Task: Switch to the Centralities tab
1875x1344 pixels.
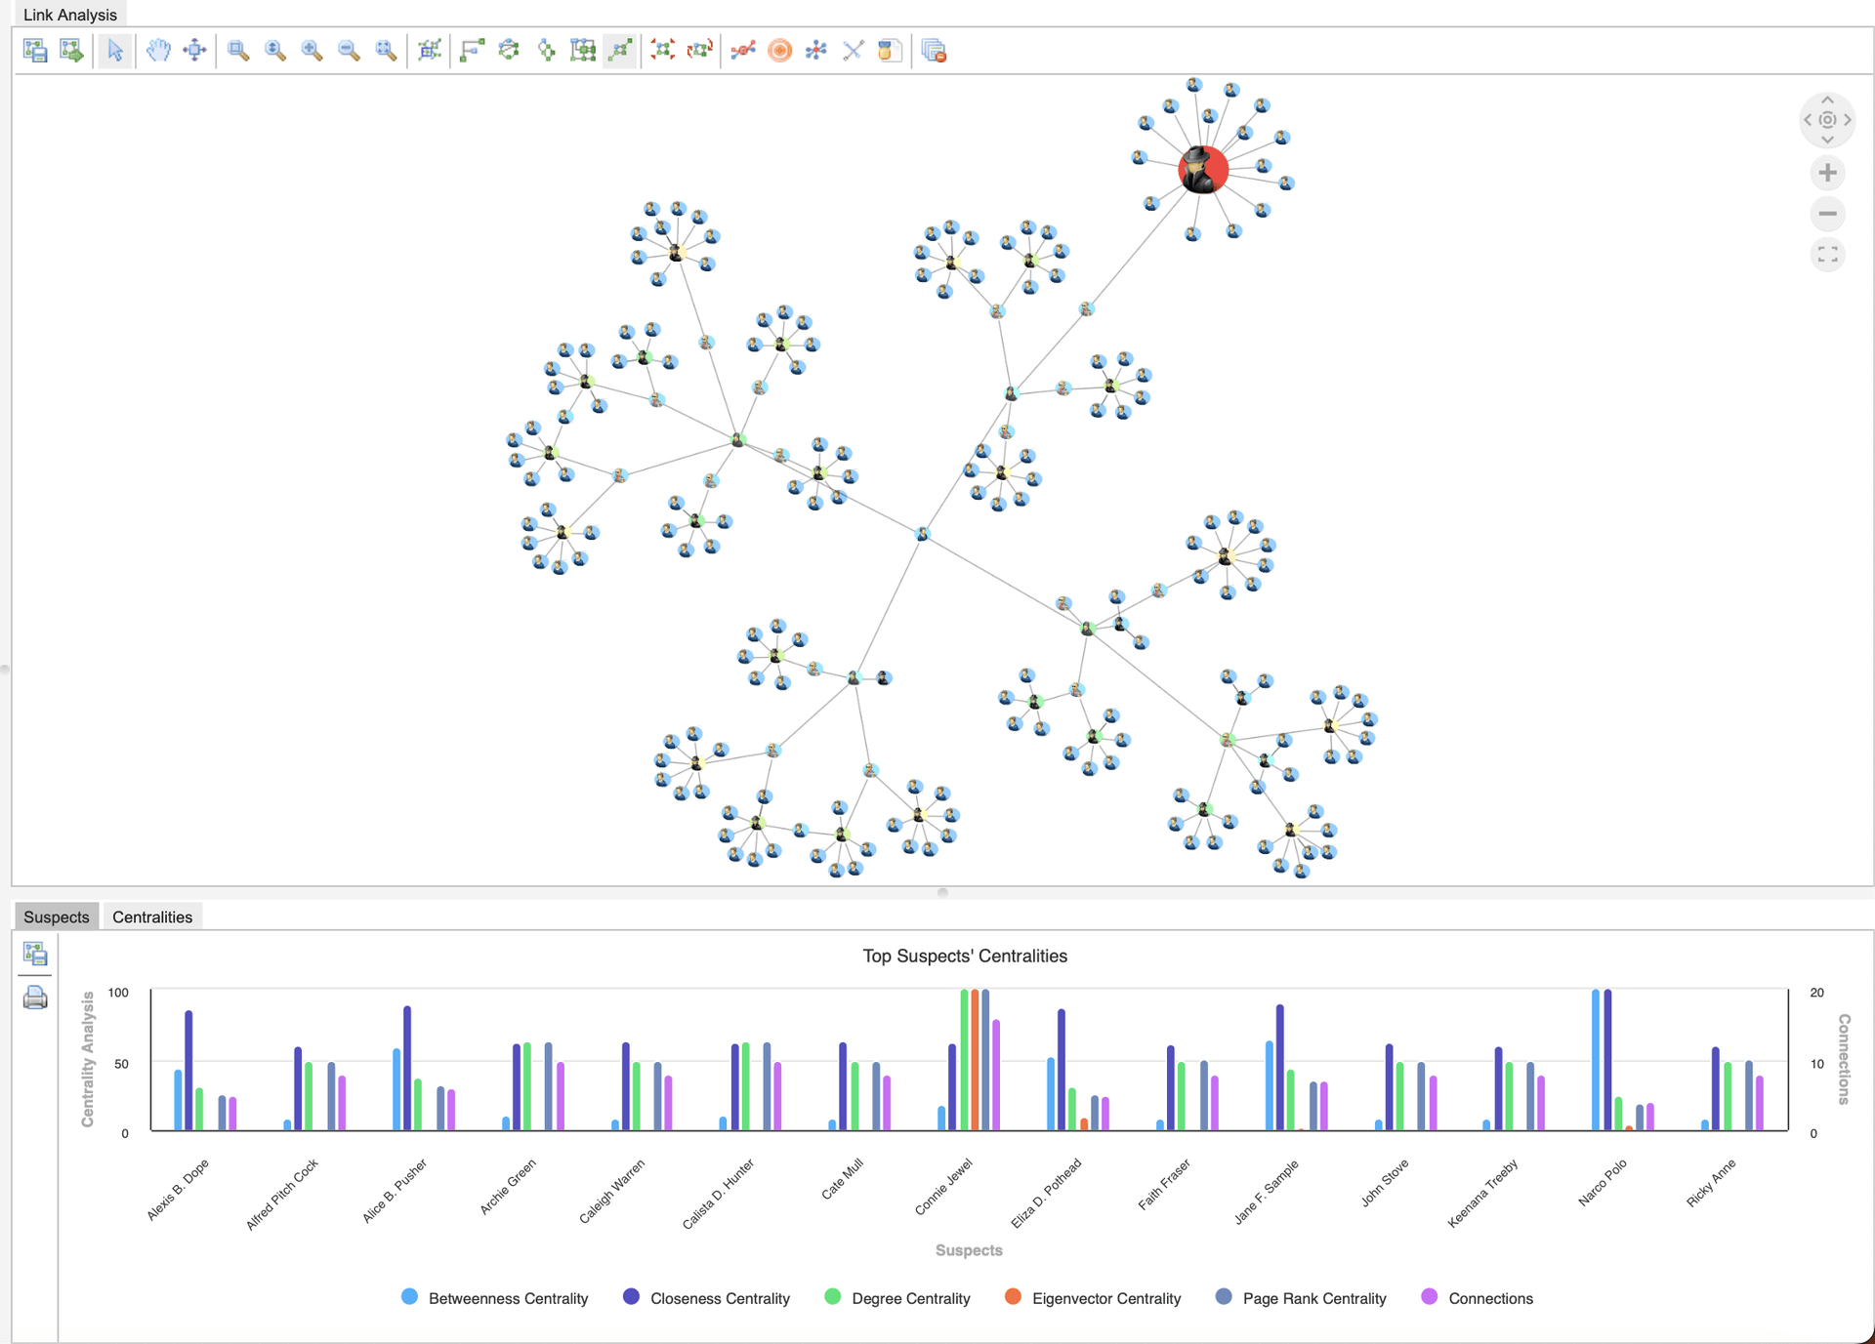Action: [x=152, y=916]
